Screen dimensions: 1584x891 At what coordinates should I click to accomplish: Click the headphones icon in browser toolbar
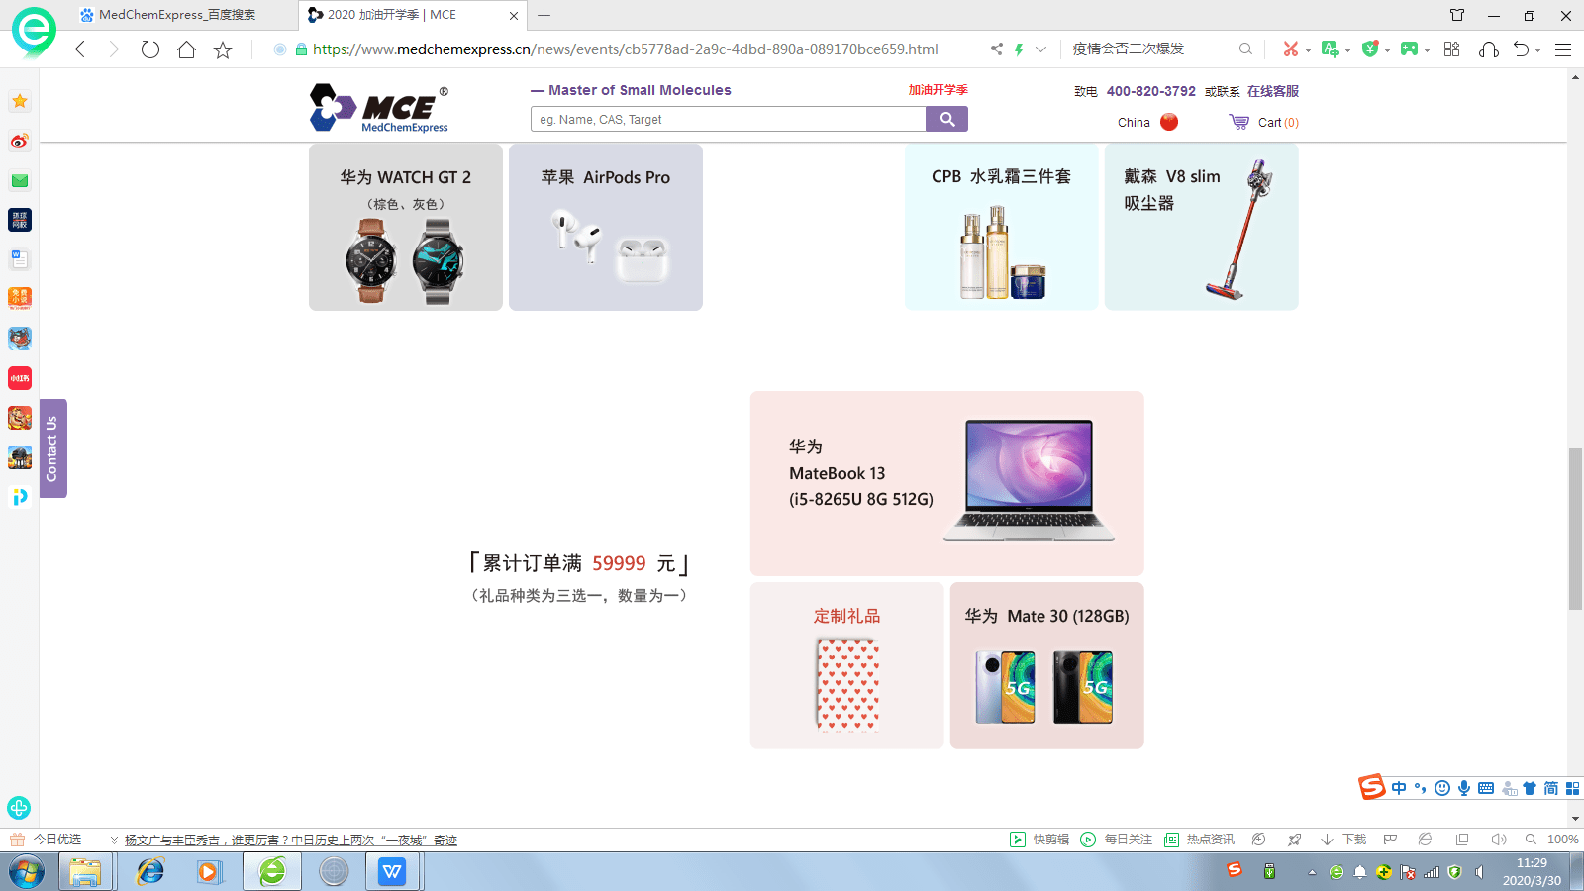1488,49
